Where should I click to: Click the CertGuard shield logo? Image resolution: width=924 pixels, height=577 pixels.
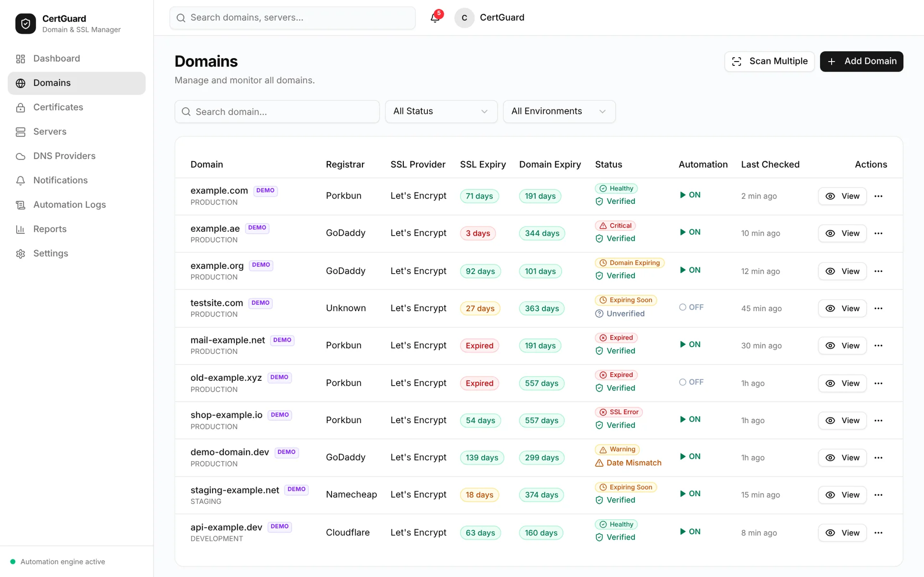click(x=26, y=24)
